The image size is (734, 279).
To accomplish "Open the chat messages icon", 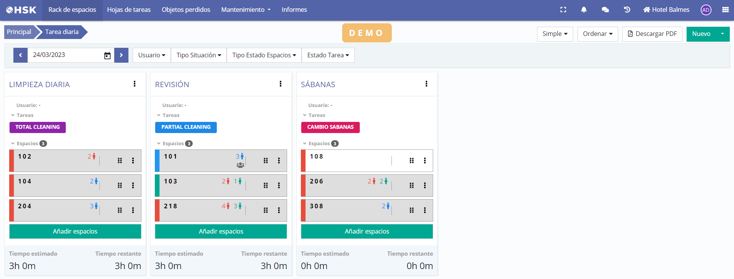I will tap(605, 10).
